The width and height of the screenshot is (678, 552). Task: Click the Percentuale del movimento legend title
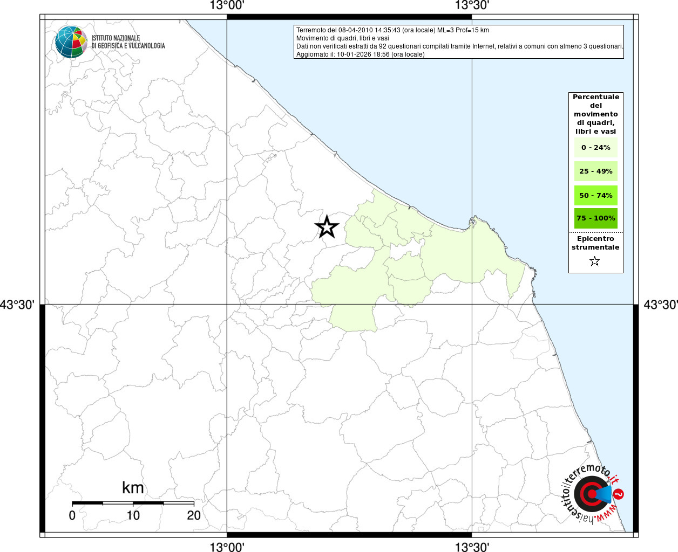[595, 114]
